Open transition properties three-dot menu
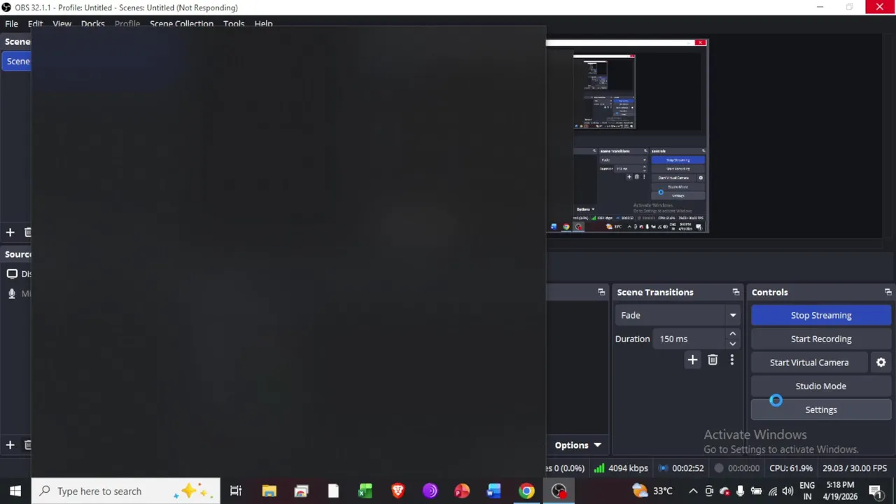896x504 pixels. pyautogui.click(x=732, y=360)
